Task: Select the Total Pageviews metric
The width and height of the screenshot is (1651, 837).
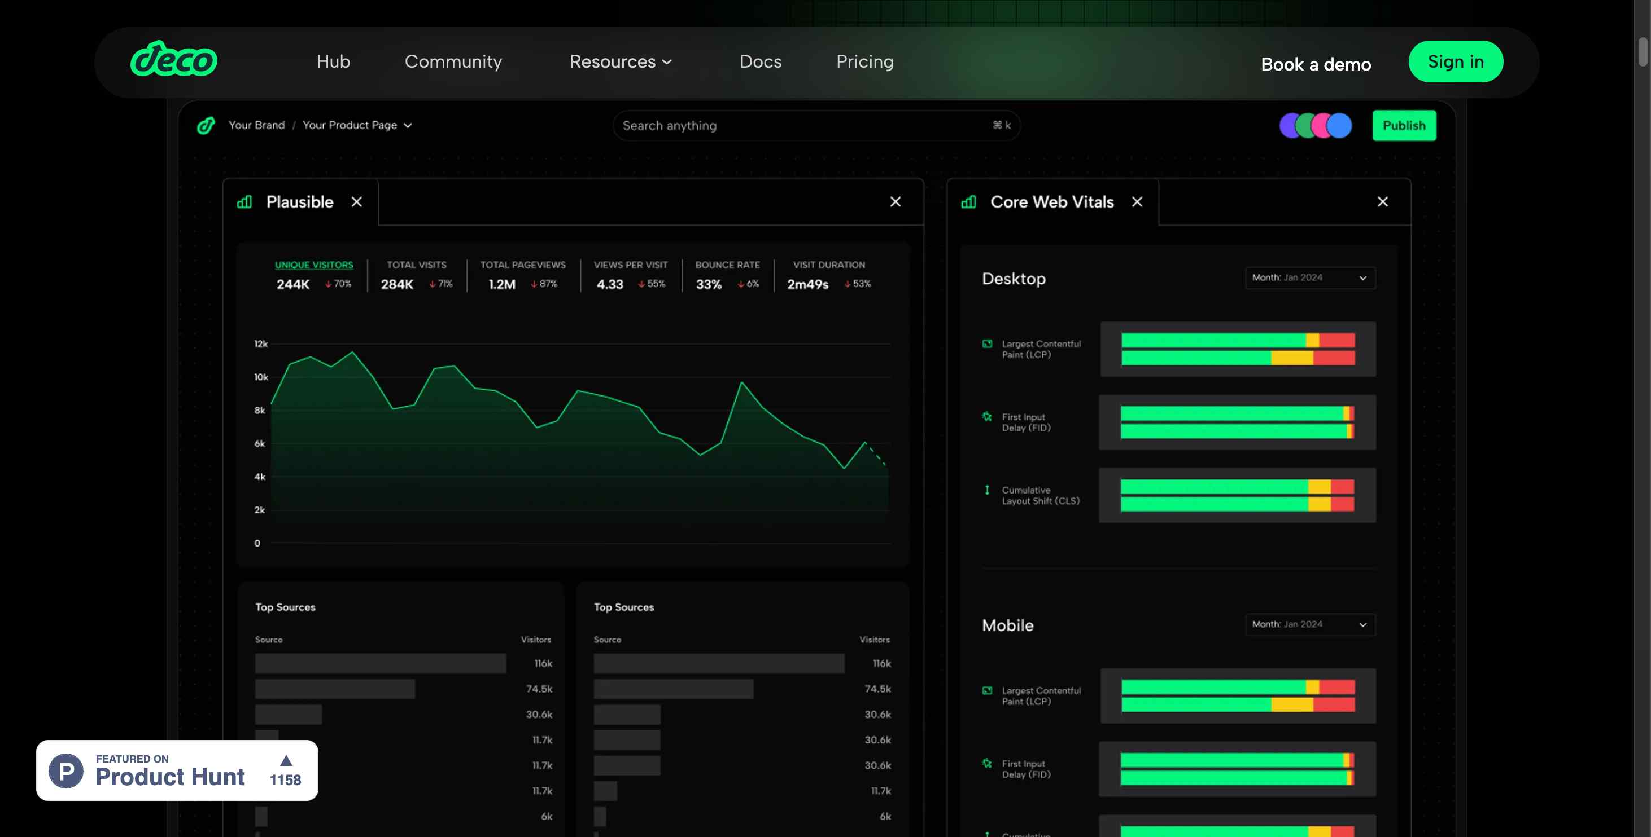Action: pyautogui.click(x=523, y=275)
